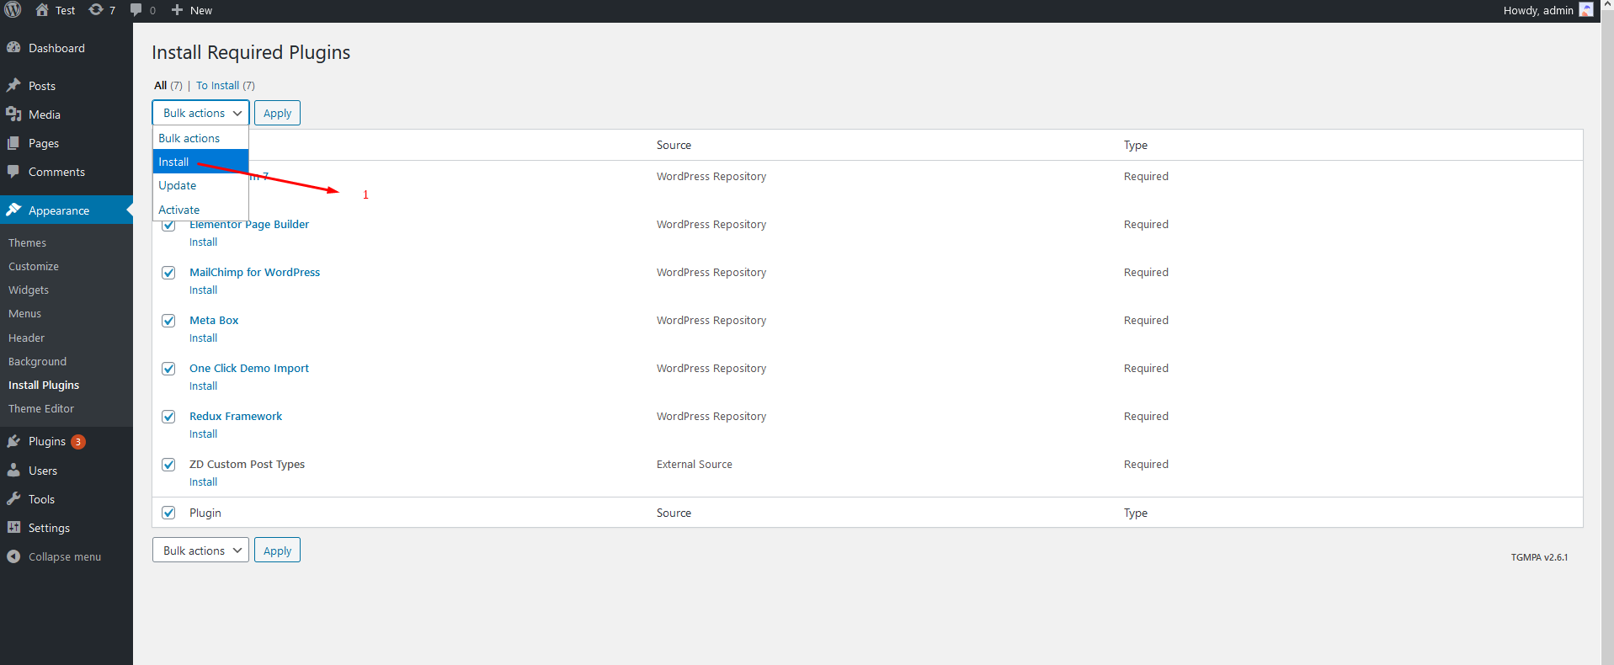Open the MailChimp for WordPress link
Viewport: 1614px width, 665px height.
[x=254, y=272]
